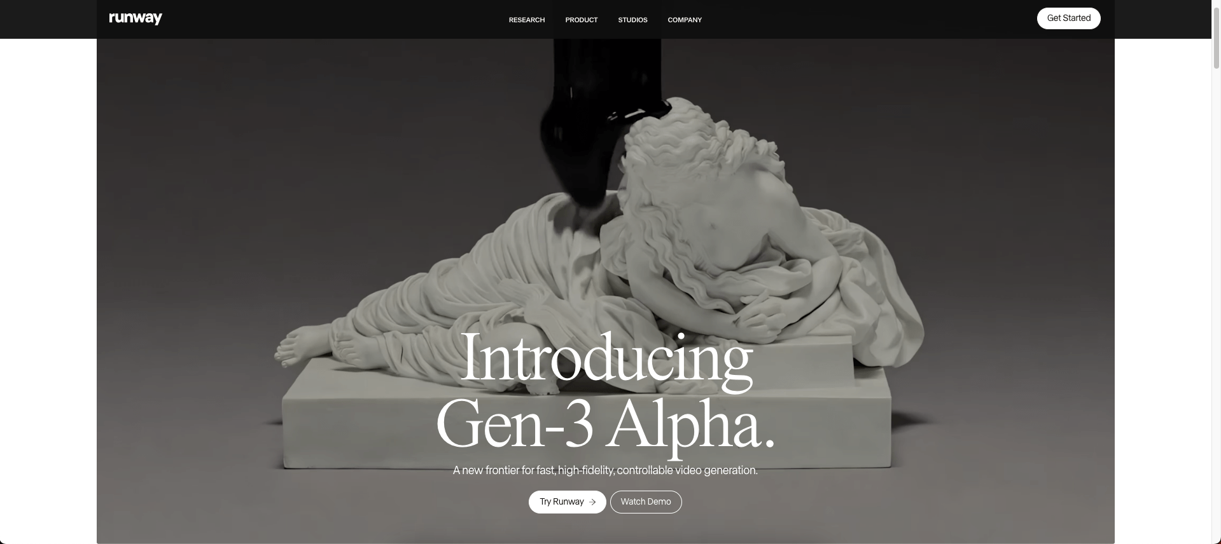Click the Try Runway button
This screenshot has width=1221, height=544.
pyautogui.click(x=567, y=502)
